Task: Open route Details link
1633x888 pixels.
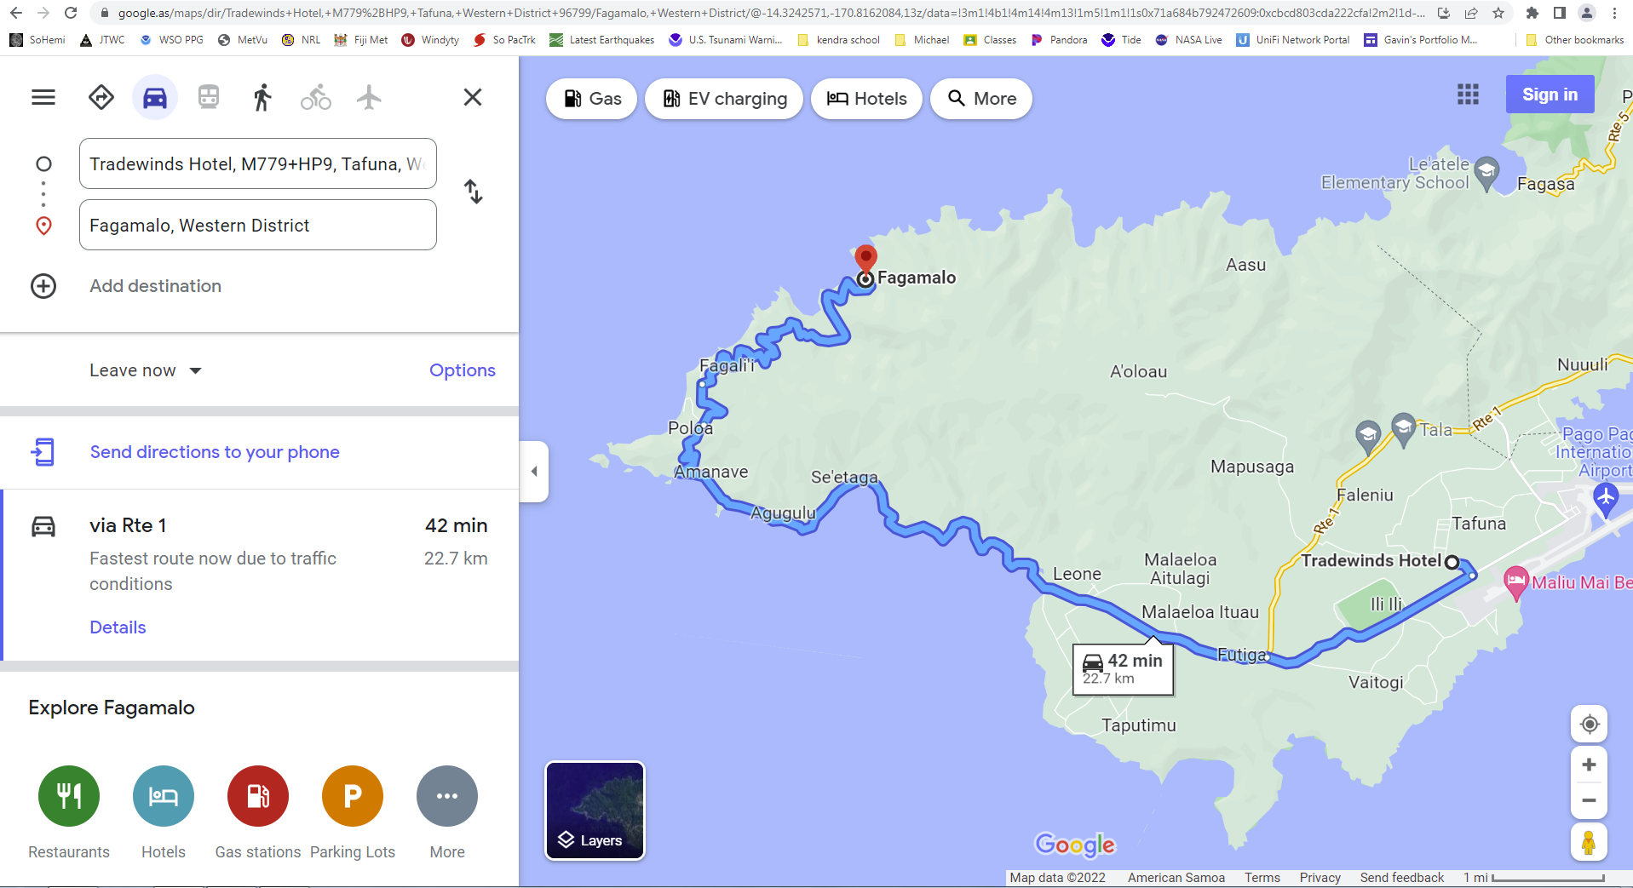Action: point(118,627)
